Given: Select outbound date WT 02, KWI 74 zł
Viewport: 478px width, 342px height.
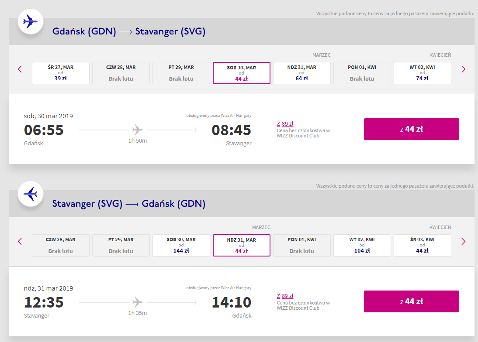Looking at the screenshot, I should [x=423, y=73].
